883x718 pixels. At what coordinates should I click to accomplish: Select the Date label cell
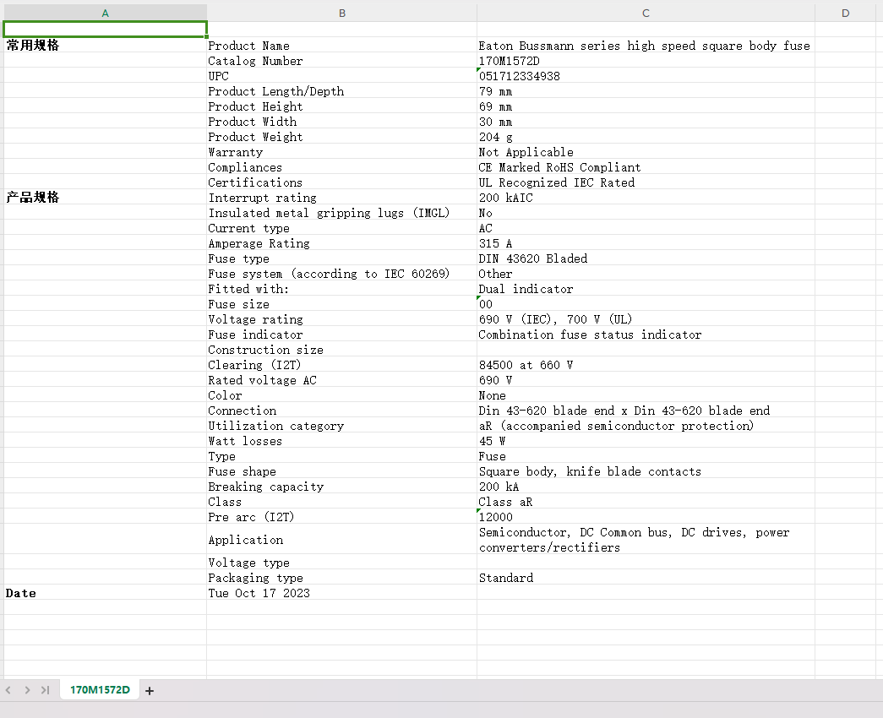(106, 592)
